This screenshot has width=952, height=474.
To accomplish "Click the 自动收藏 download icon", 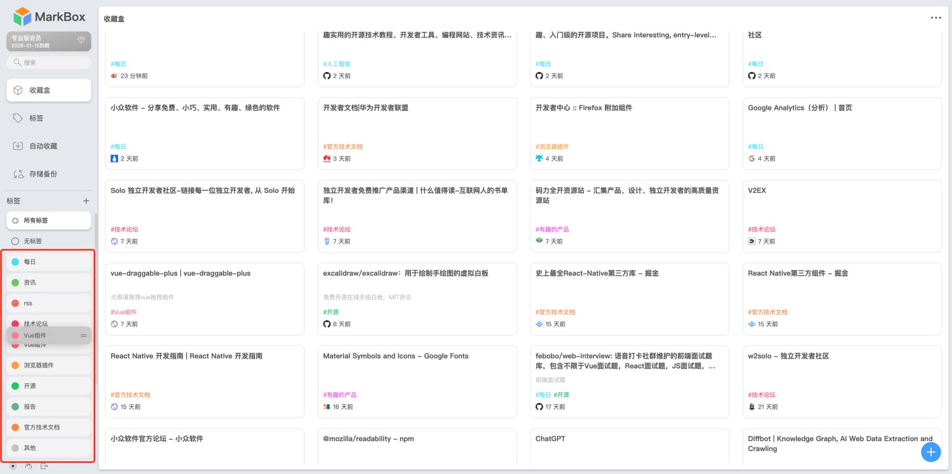I will point(18,146).
